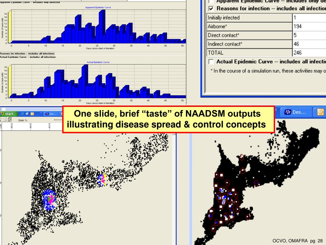The height and width of the screenshot is (245, 326).
Task: Click the blue Actual Epidemic Curve chart title
Action: click(x=98, y=62)
